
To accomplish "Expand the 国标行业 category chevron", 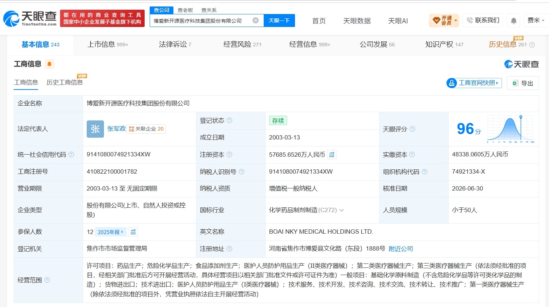I will (x=341, y=210).
